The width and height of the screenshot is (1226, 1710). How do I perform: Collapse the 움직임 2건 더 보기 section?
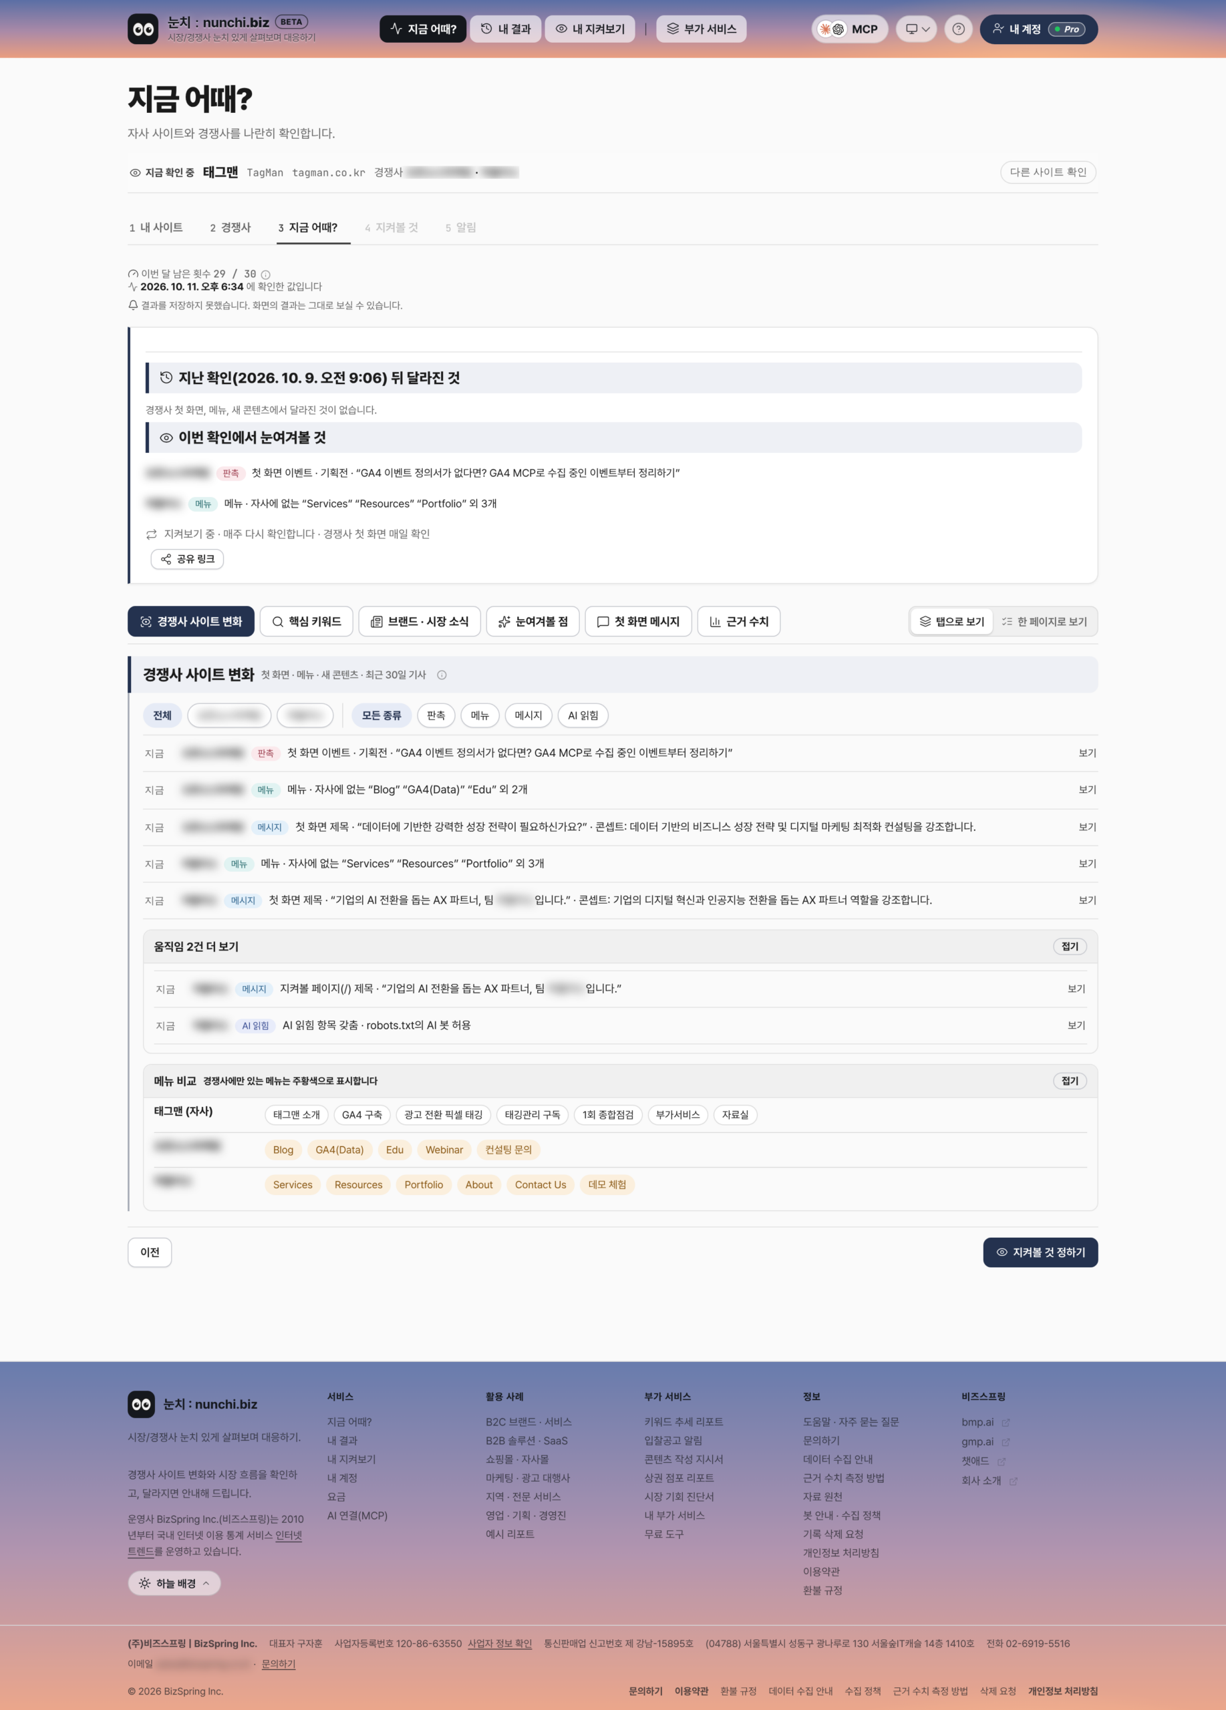[x=1069, y=947]
